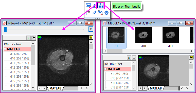Click the green-blue import icon in right image view

(141, 57)
